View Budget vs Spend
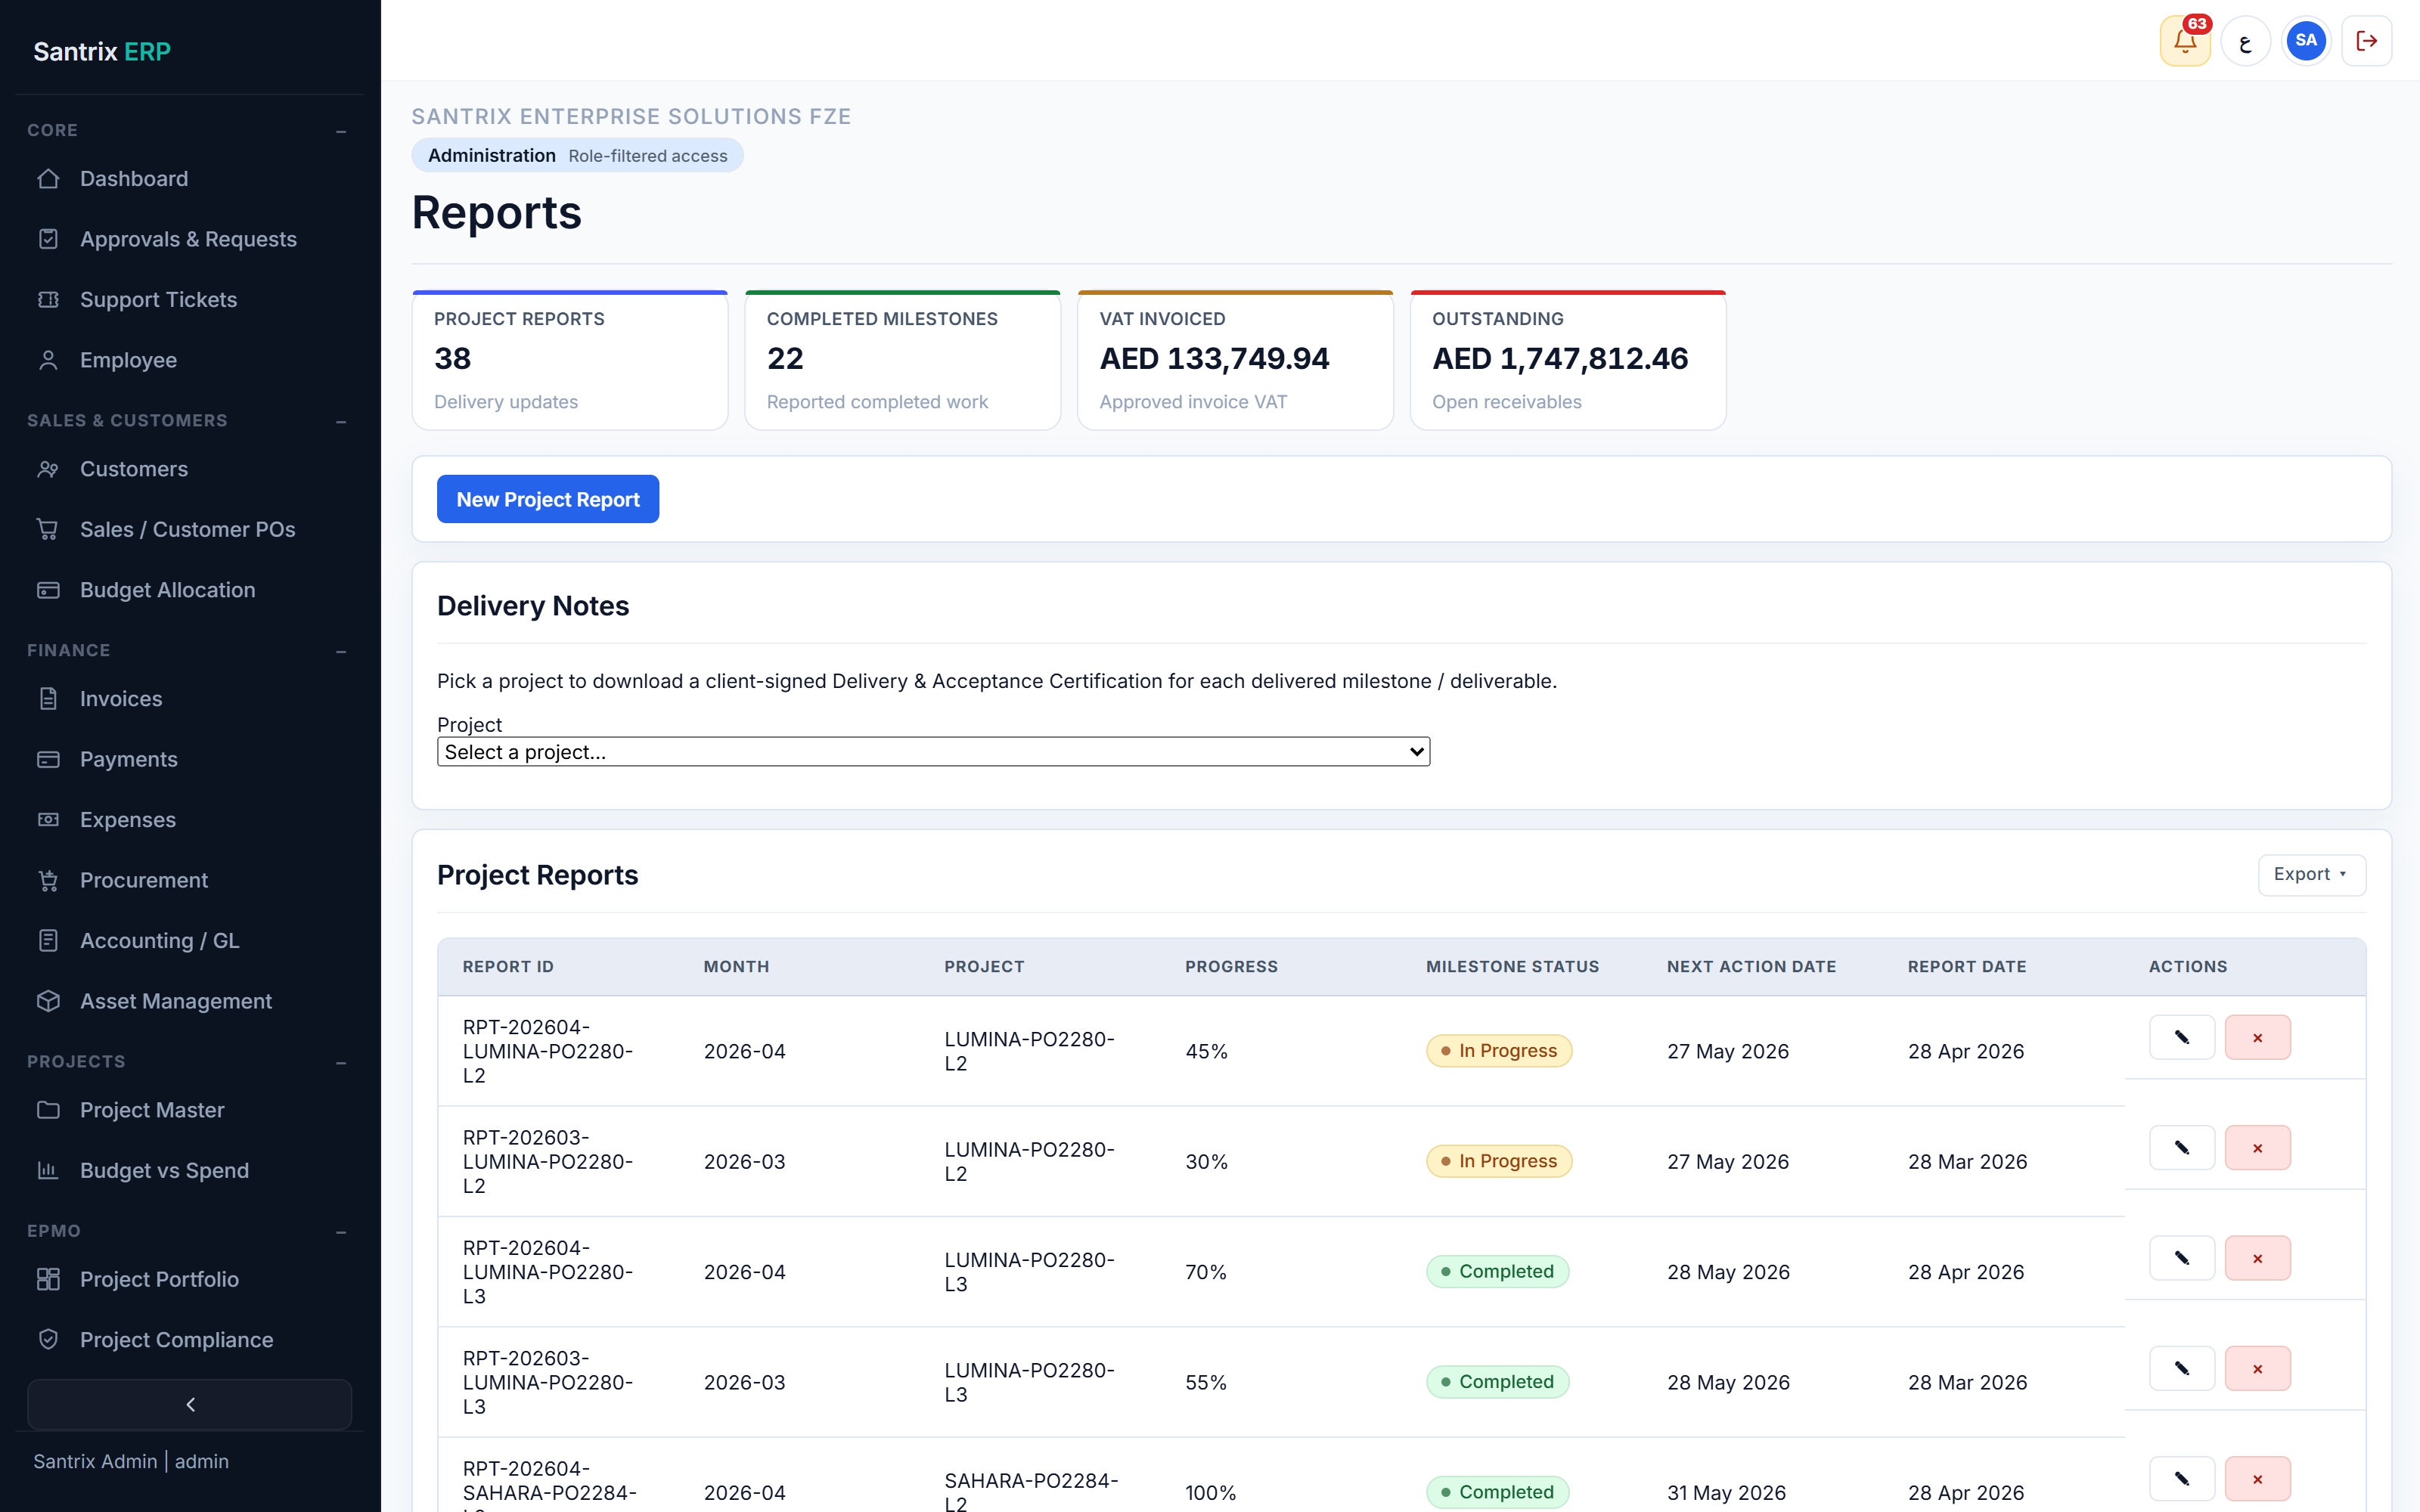The width and height of the screenshot is (2420, 1512). (x=190, y=1170)
